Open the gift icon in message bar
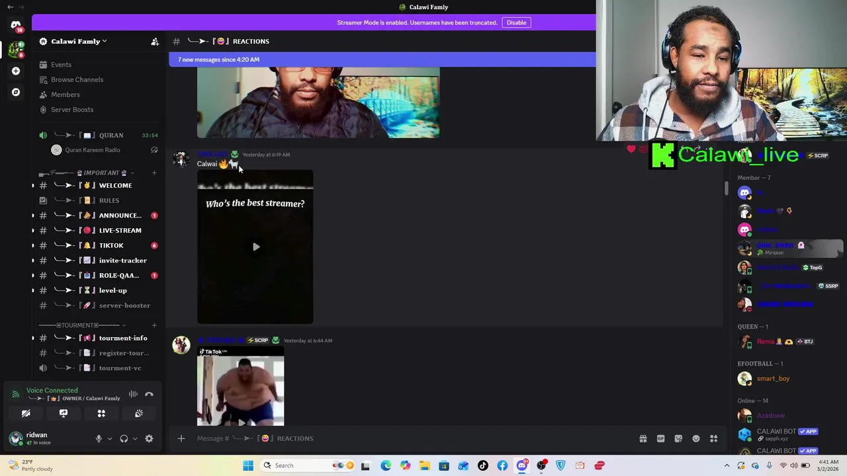This screenshot has width=847, height=476. (x=643, y=438)
